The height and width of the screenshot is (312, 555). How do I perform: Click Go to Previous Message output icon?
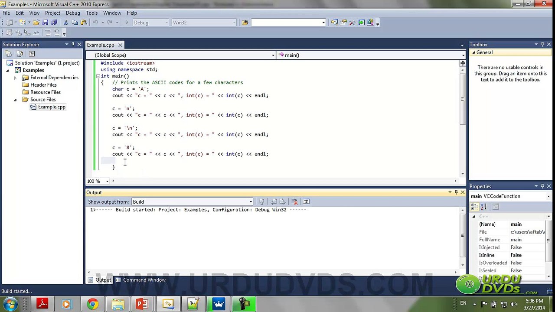274,201
